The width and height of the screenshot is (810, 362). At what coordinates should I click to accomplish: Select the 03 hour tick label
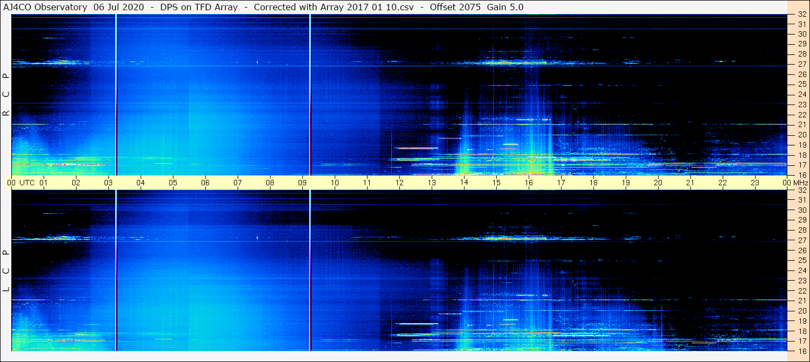108,183
